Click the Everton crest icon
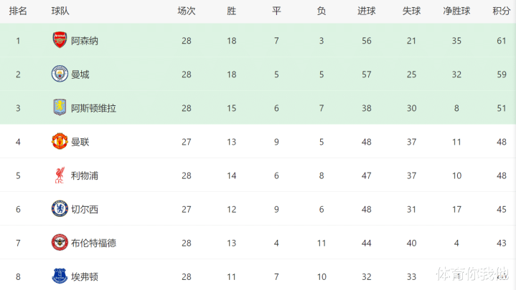 pos(59,276)
